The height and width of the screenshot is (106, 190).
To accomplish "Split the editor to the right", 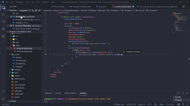I will pyautogui.click(x=183, y=6).
